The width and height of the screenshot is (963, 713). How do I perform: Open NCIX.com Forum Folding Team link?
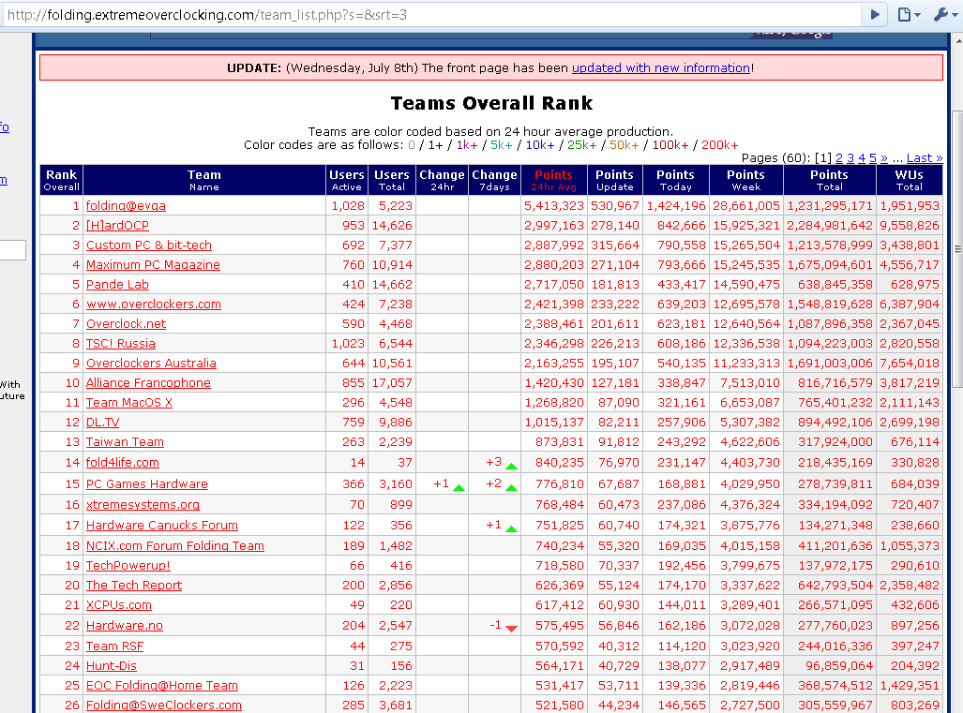pyautogui.click(x=175, y=546)
